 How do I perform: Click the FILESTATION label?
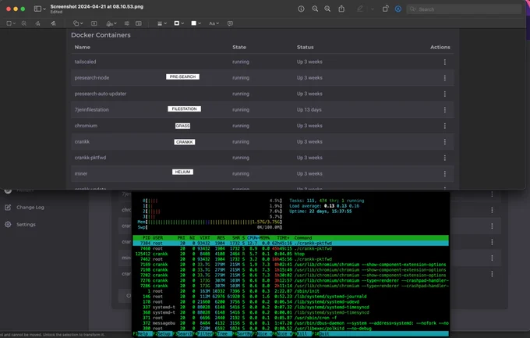tap(184, 109)
